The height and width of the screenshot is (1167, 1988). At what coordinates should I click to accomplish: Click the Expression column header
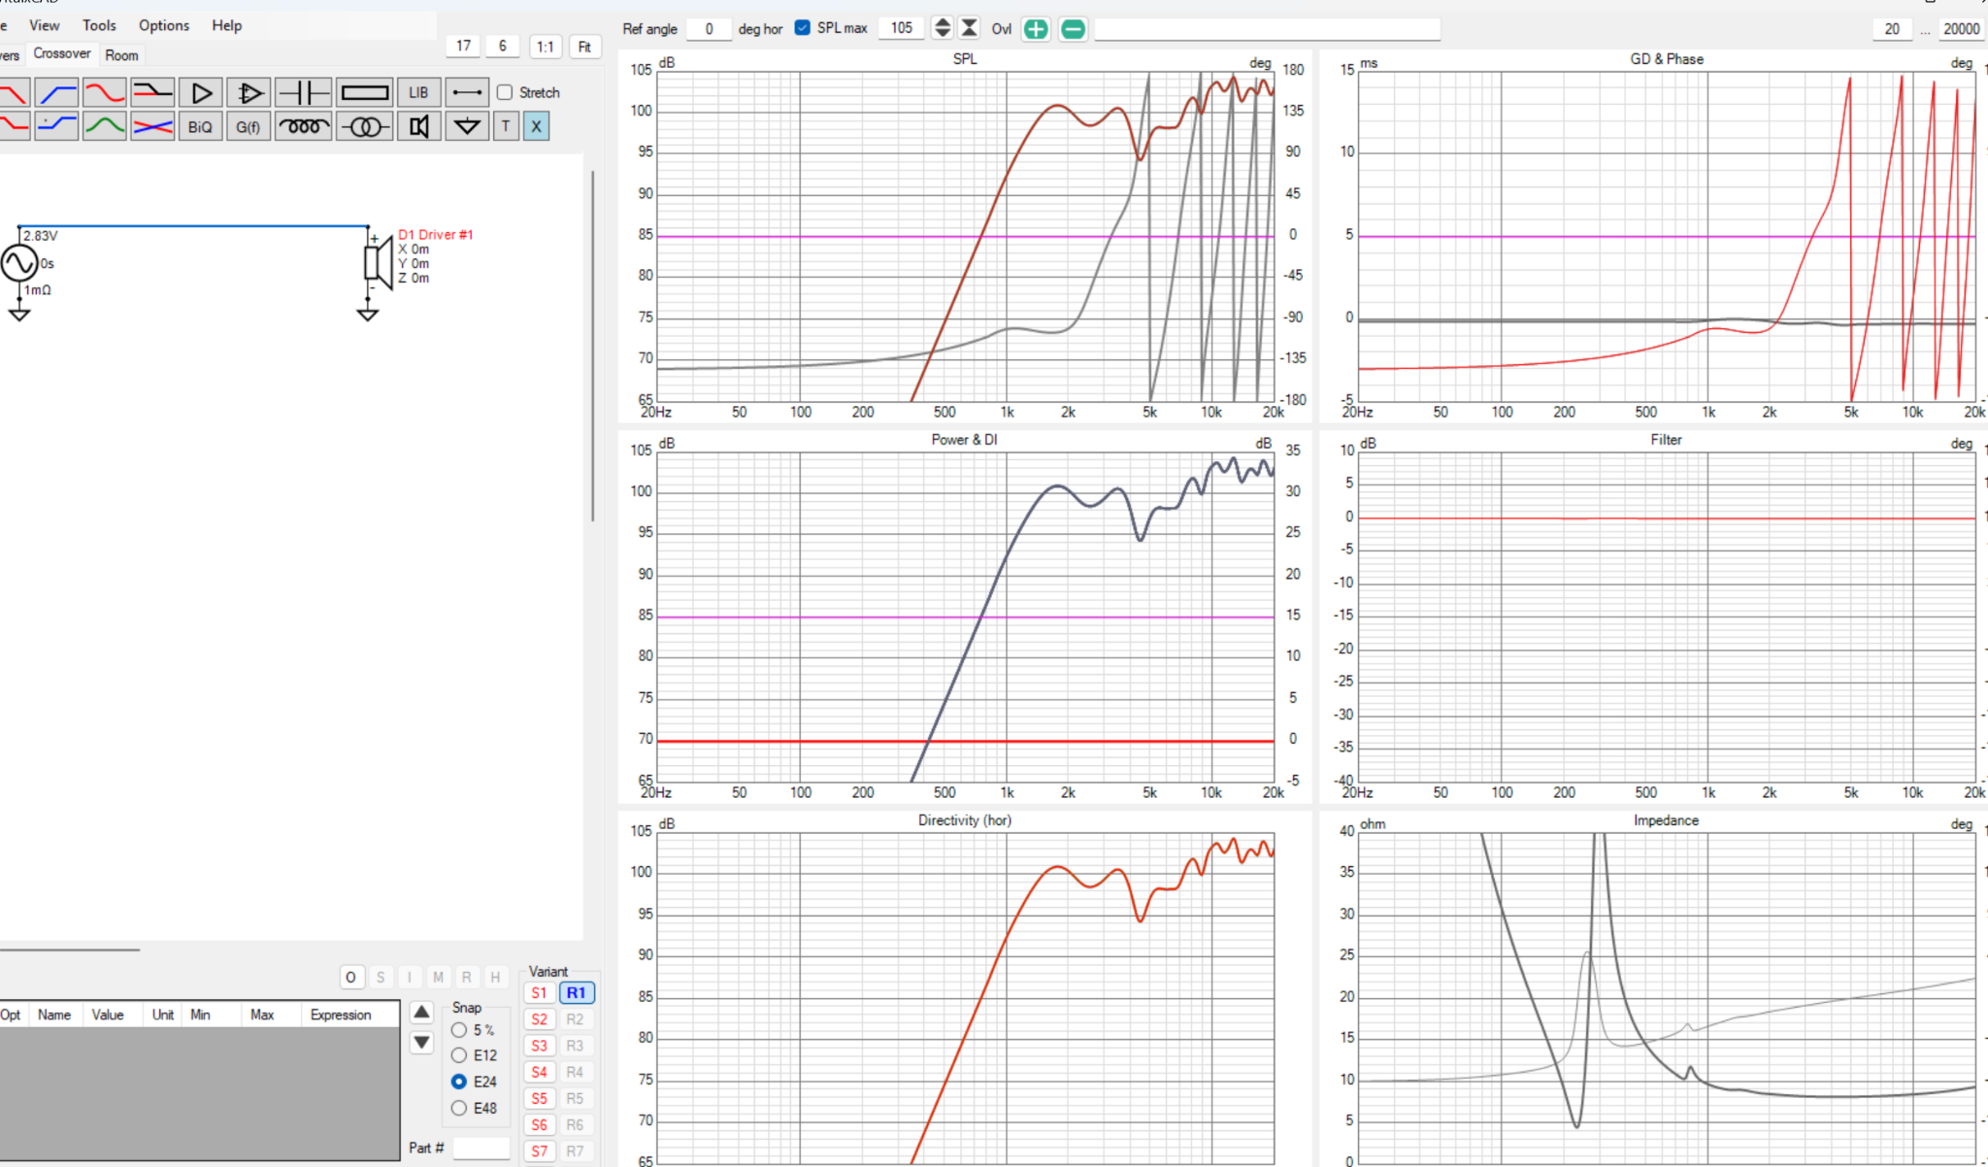(x=341, y=1015)
